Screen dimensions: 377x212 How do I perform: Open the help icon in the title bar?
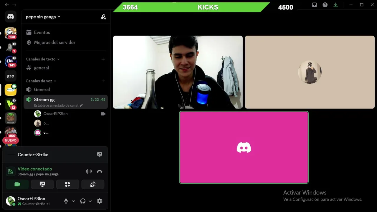click(325, 5)
